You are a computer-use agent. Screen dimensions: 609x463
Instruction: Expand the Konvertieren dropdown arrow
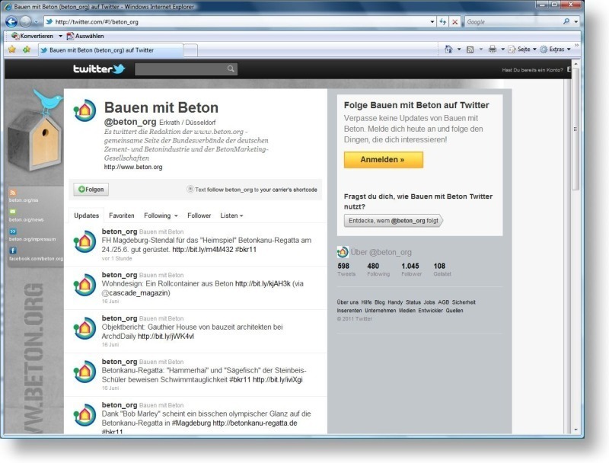point(60,36)
